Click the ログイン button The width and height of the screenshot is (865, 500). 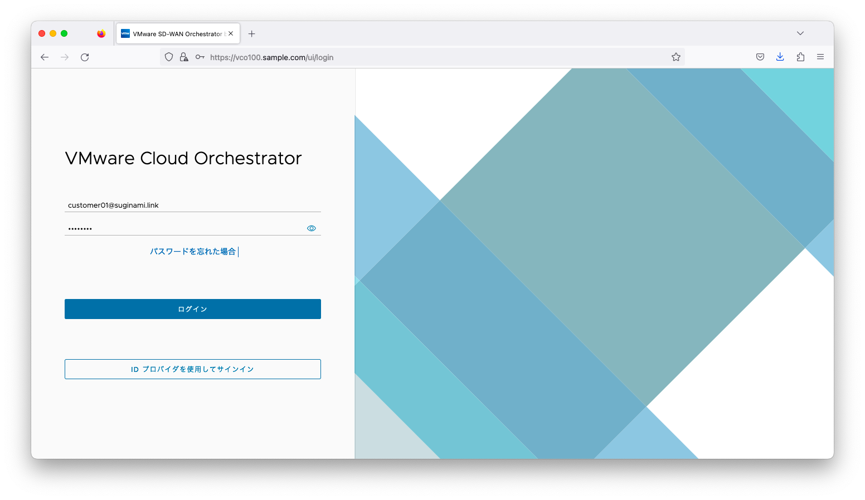pos(193,309)
